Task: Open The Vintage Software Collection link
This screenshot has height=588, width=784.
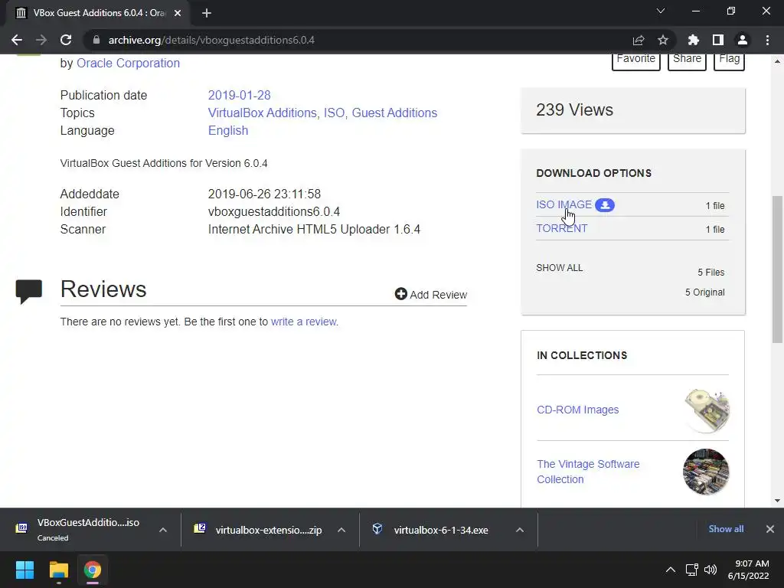Action: [x=588, y=472]
